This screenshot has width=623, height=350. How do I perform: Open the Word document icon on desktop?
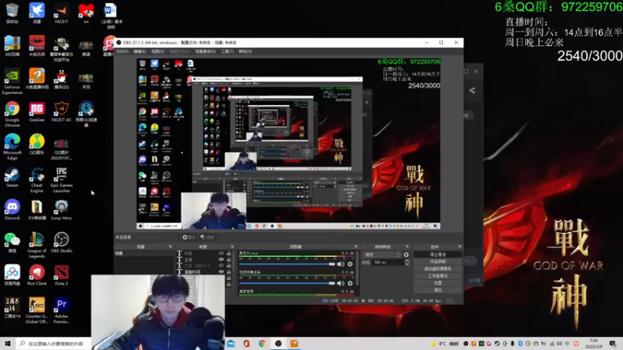(110, 16)
